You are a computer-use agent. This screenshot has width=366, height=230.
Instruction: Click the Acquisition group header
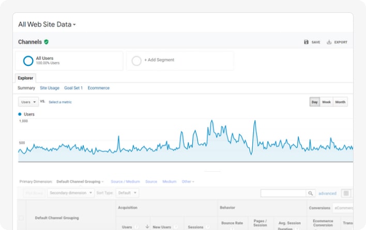tap(128, 208)
